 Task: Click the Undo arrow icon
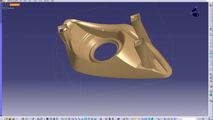26,119
